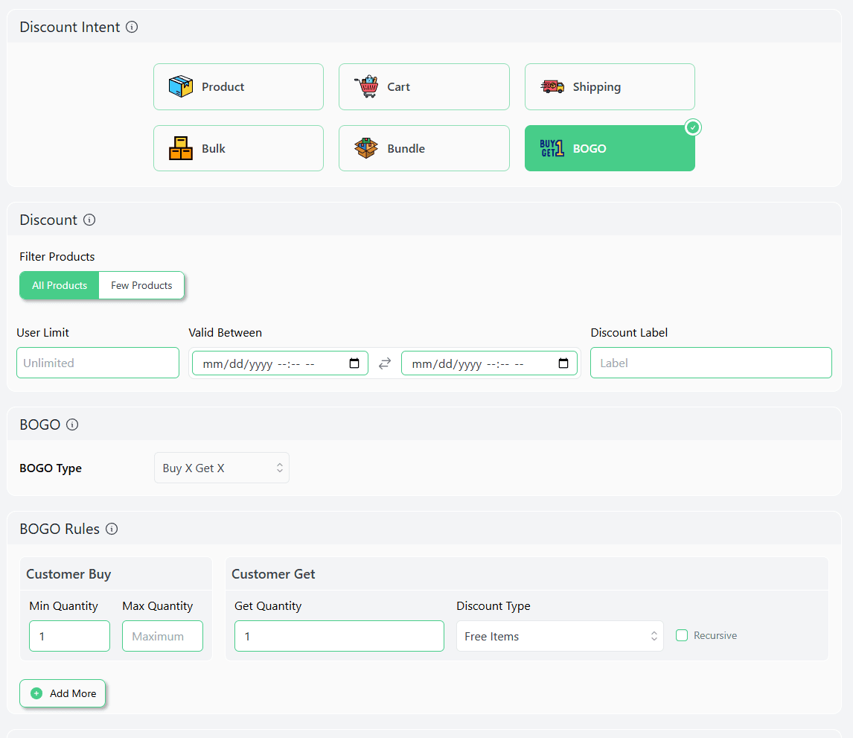Click the blue box Product icon
This screenshot has height=738, width=853.
181,86
